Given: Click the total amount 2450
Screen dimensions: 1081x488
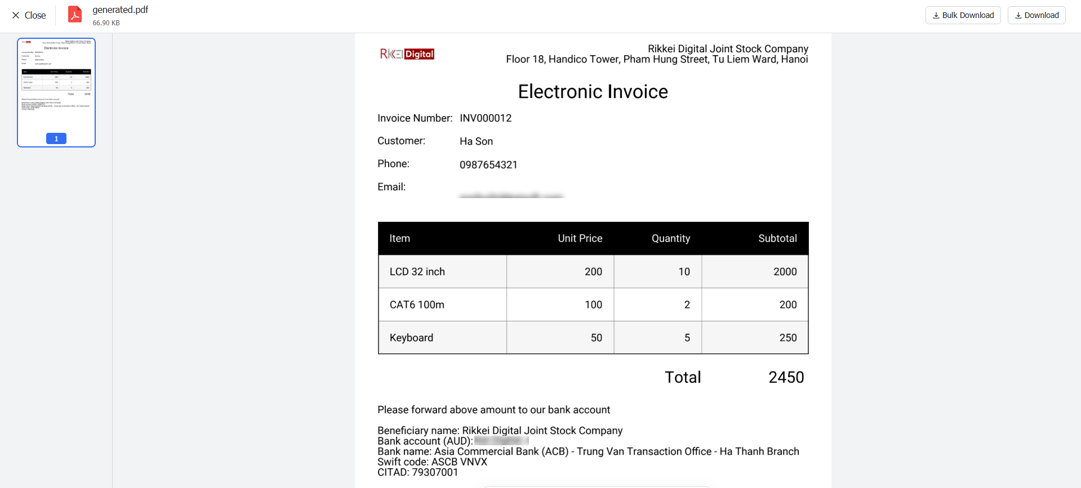Looking at the screenshot, I should (x=786, y=377).
